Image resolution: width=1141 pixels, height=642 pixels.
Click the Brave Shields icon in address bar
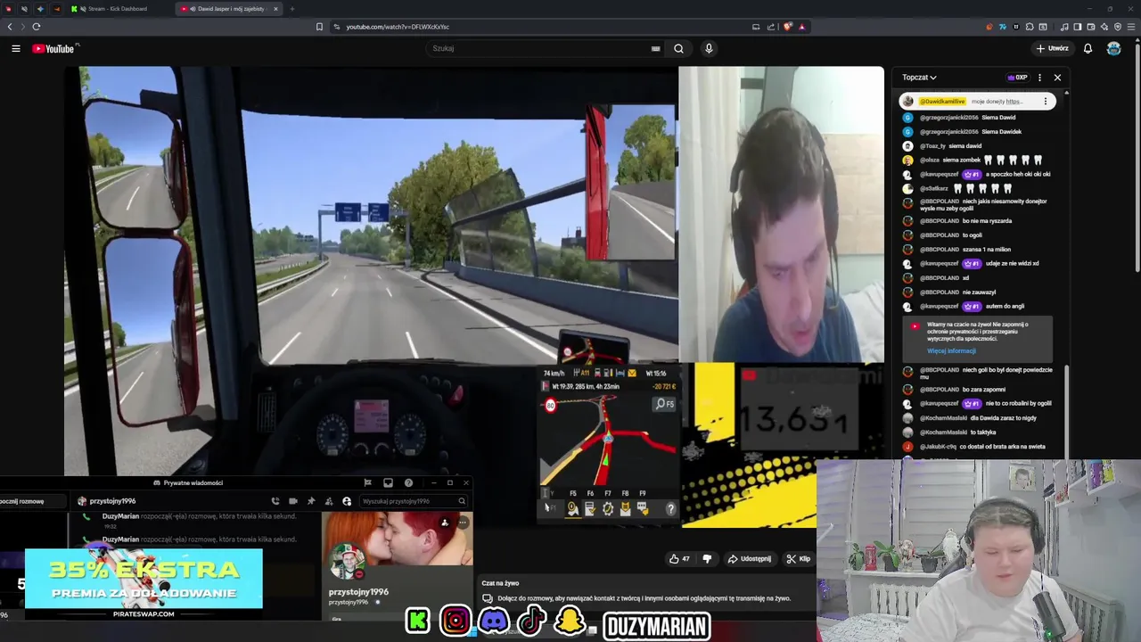click(787, 27)
